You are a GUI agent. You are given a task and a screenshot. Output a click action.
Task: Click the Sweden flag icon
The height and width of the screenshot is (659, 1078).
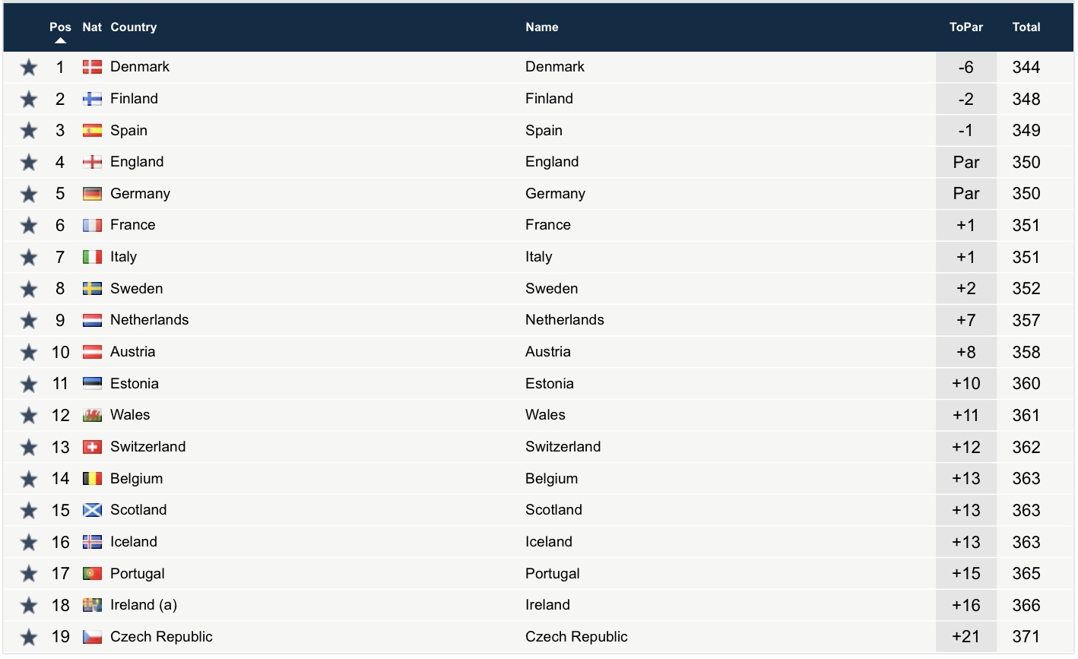click(x=92, y=289)
